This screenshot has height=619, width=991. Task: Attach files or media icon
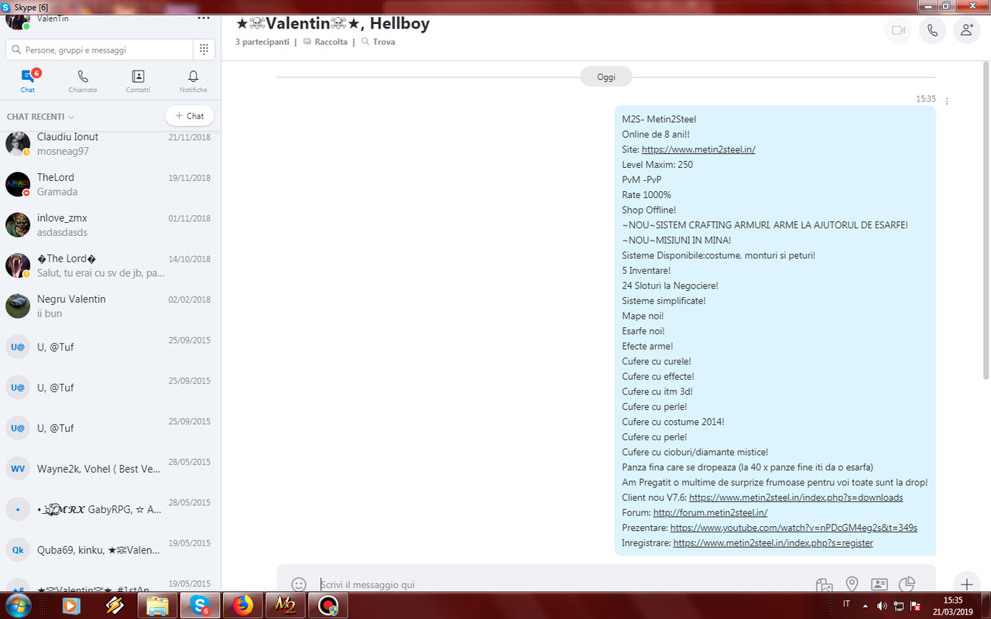tap(824, 585)
